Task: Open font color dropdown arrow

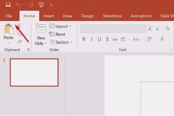Action: pyautogui.click(x=168, y=39)
